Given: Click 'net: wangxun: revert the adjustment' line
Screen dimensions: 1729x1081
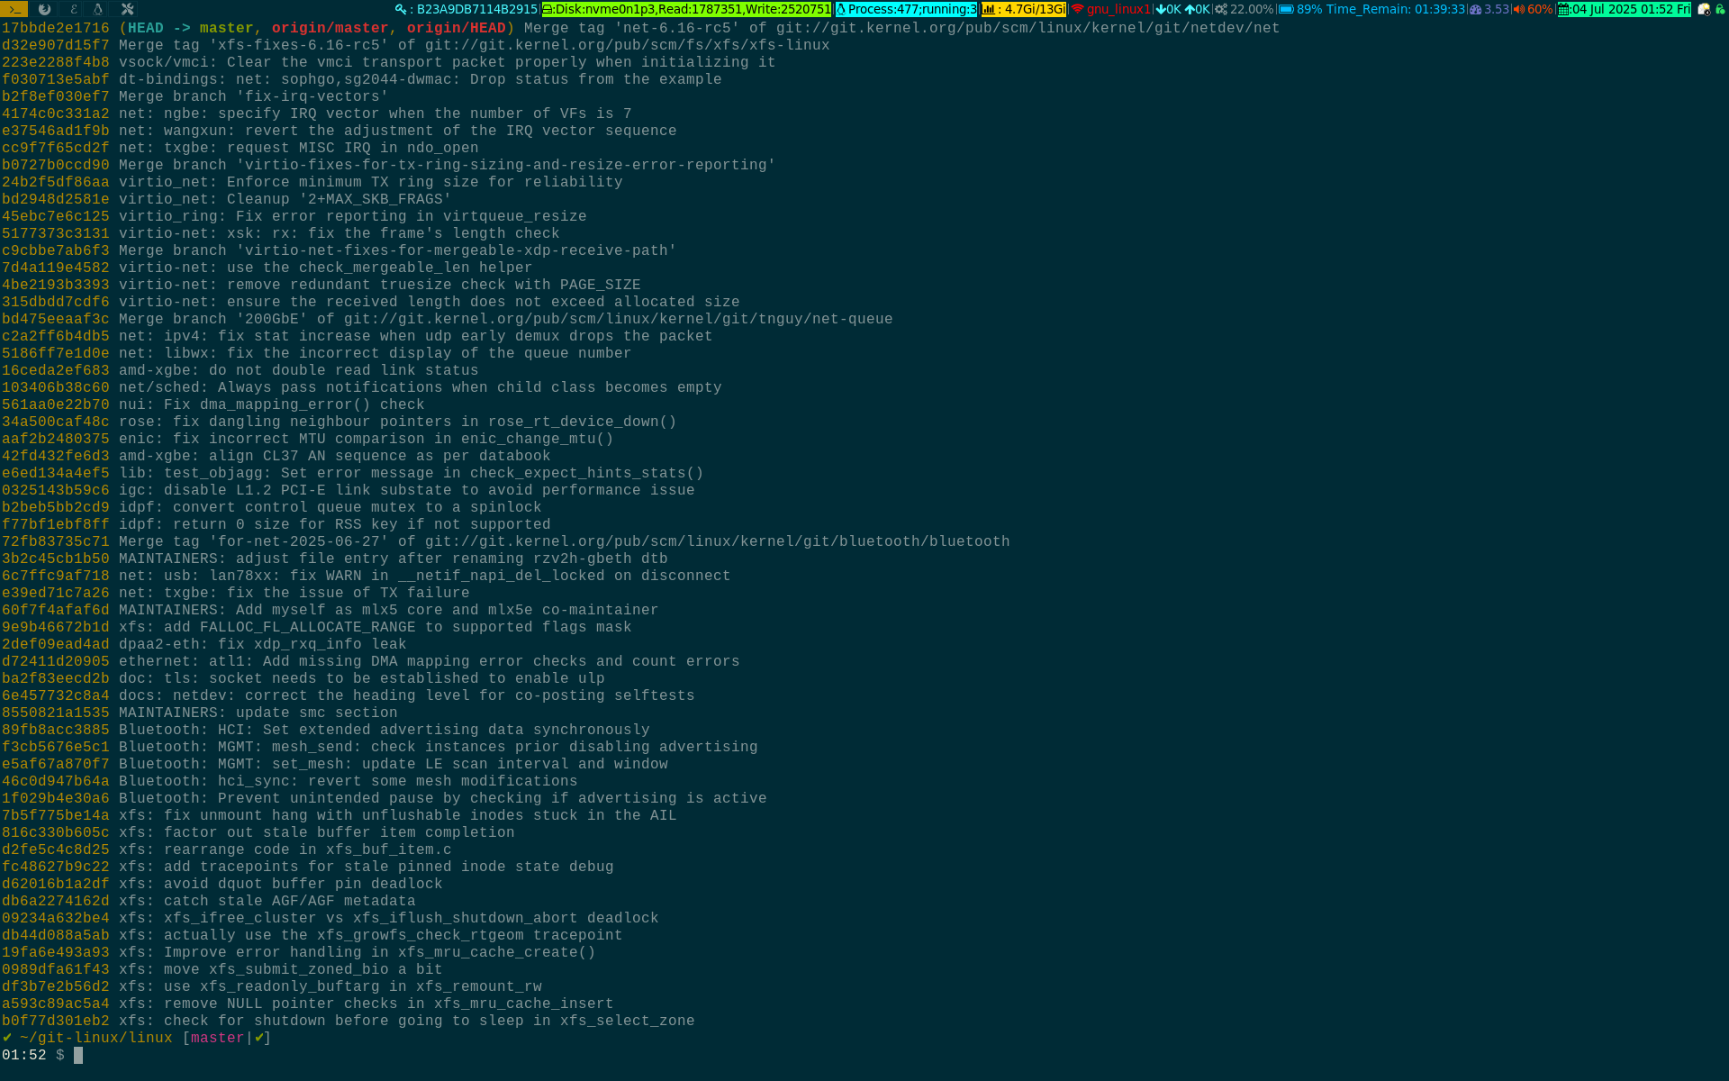Looking at the screenshot, I should [398, 131].
